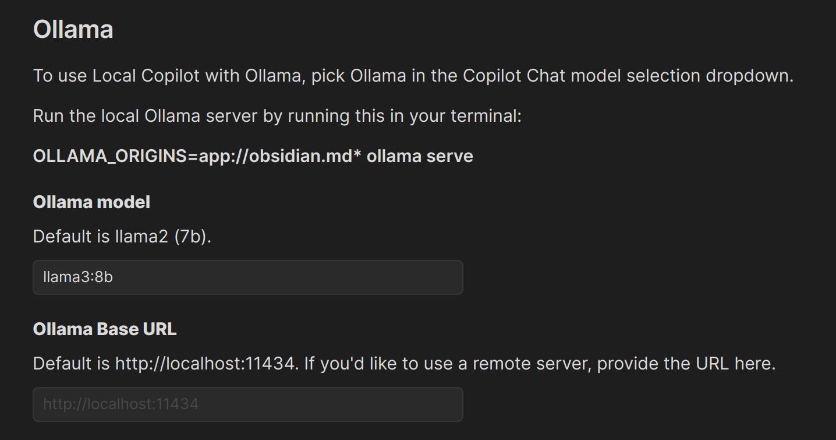Viewport: 836px width, 440px height.
Task: Click the "Ollama Base URL" setting label
Action: [x=105, y=329]
